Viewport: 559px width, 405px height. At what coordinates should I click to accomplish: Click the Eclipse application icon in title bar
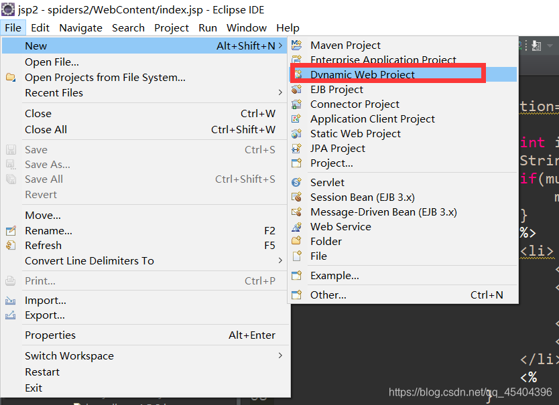(x=8, y=9)
